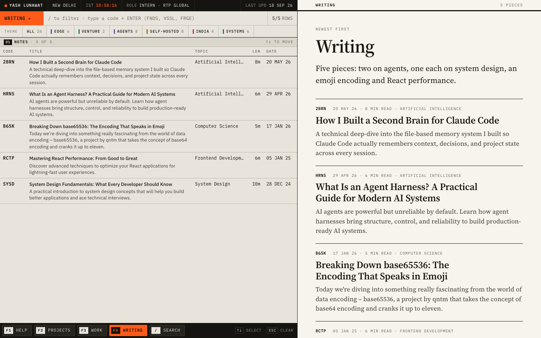Select the F4 Writing footer button
The width and height of the screenshot is (541, 338).
click(x=128, y=330)
